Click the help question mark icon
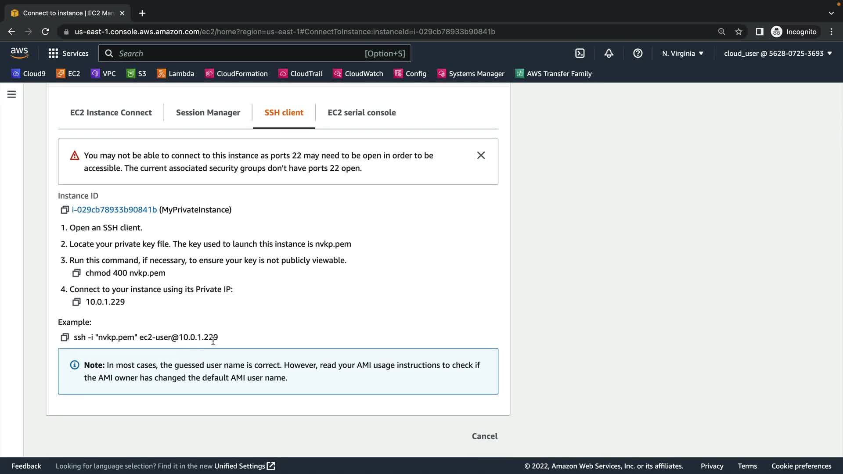The height and width of the screenshot is (474, 843). [638, 53]
